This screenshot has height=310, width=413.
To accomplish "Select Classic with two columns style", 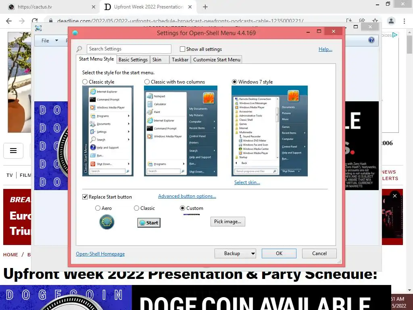I will [147, 82].
